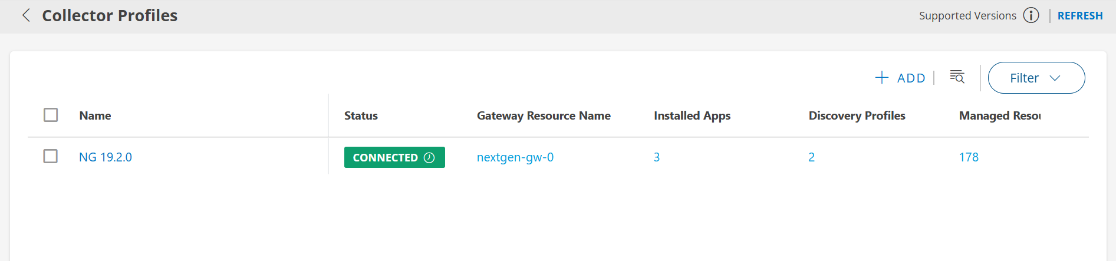Screen dimensions: 1116x261
Task: Check the select-all checkbox in header
Action: click(51, 115)
